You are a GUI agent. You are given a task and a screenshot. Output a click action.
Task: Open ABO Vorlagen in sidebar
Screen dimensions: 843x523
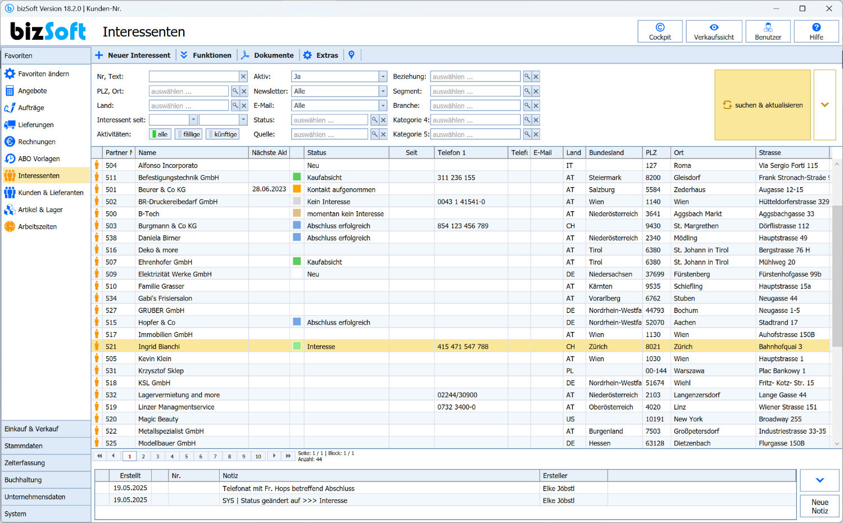coord(39,158)
